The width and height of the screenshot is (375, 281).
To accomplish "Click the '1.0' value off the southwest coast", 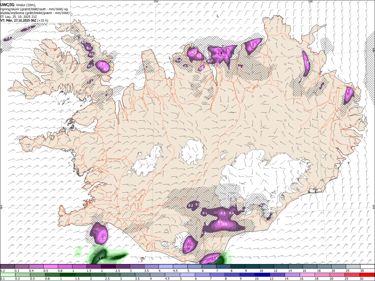I will pos(103,238).
